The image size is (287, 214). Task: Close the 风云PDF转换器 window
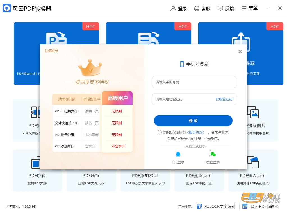coord(280,8)
